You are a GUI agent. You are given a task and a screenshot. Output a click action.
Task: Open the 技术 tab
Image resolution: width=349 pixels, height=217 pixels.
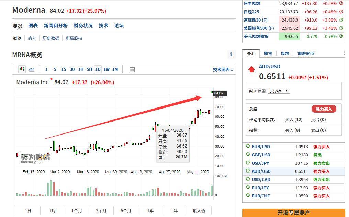103,26
